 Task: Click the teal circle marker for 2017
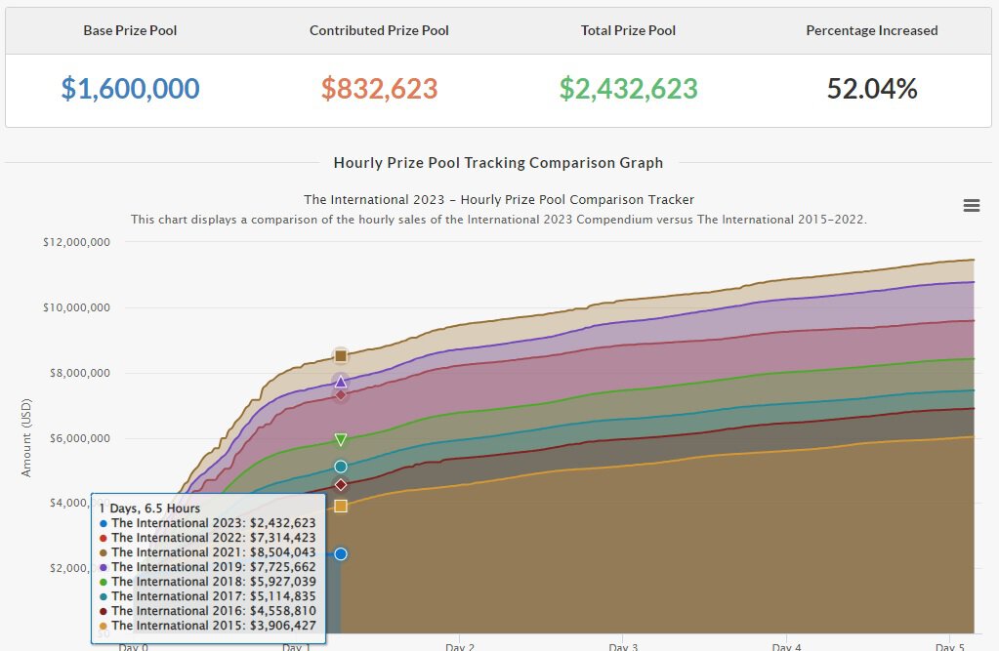pyautogui.click(x=341, y=467)
